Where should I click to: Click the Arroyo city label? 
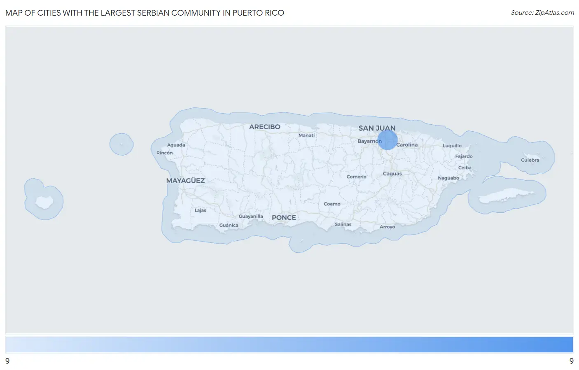tap(387, 227)
